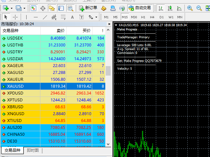This screenshot has height=157, width=210.
Task: Click the arrows objects tool icon
Action: coord(91,17)
